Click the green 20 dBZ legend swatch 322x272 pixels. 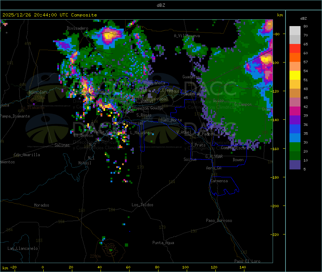tap(295, 147)
